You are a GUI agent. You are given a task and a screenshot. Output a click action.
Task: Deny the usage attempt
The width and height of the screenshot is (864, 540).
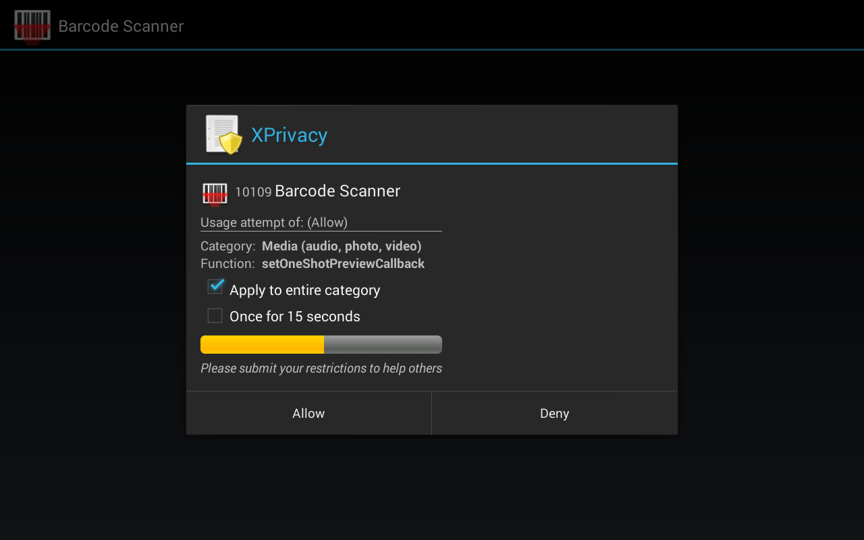click(555, 413)
